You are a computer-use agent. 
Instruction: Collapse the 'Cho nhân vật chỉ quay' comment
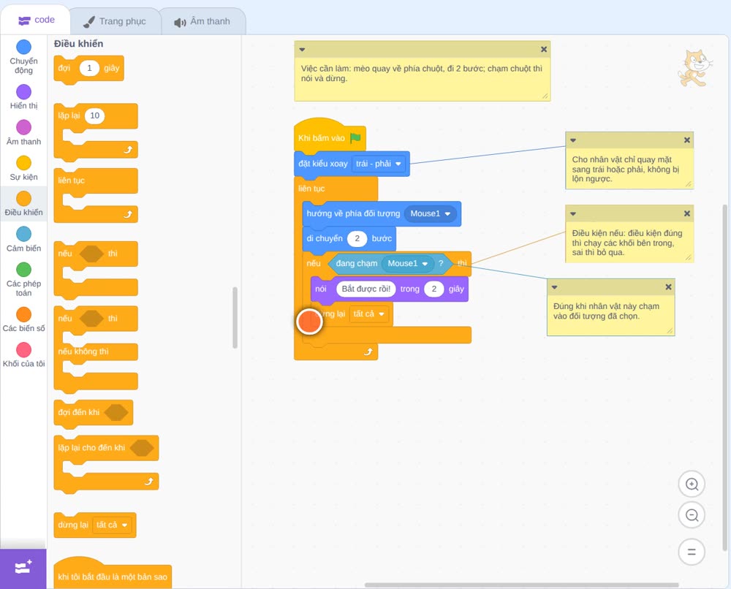click(573, 140)
